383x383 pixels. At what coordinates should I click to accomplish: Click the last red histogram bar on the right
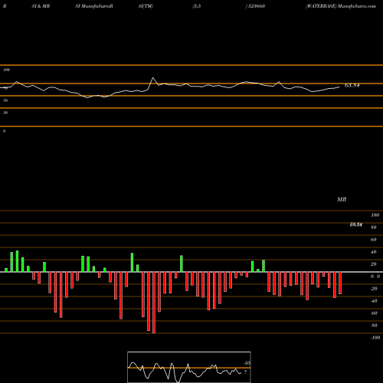click(340, 283)
